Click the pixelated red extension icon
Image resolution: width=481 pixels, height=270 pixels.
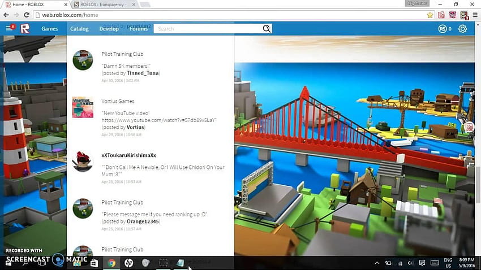point(453,15)
